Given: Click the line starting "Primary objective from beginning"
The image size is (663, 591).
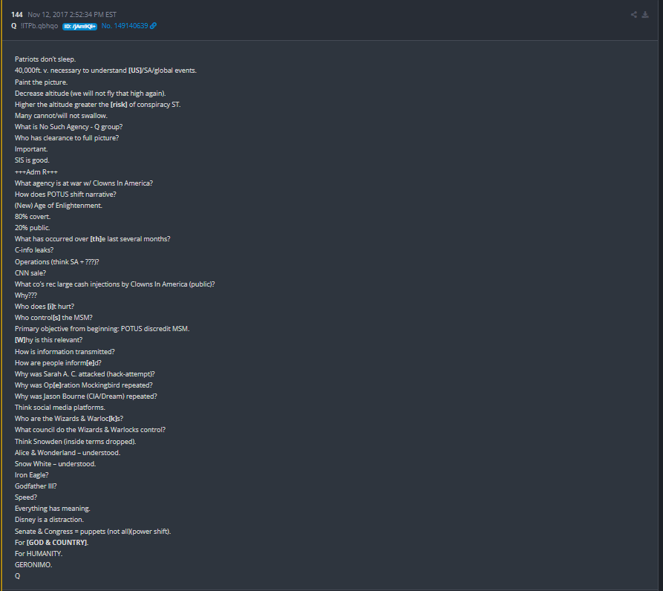Looking at the screenshot, I should (x=102, y=329).
